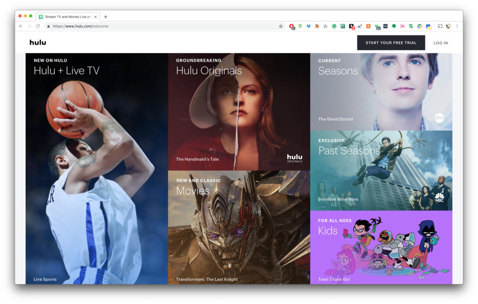Click the "NEW AND CLASSIC" label
This screenshot has height=304, width=478.
pos(198,181)
